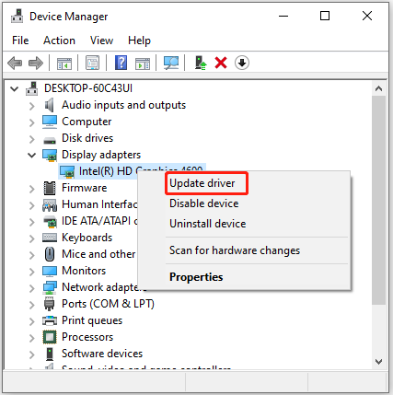
Task: Expand the Disk drives category
Action: [32, 139]
